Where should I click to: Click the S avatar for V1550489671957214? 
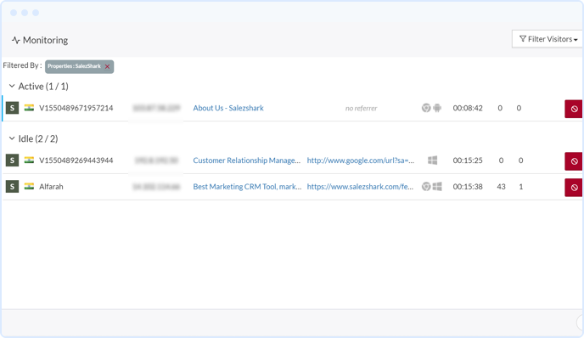(x=12, y=108)
